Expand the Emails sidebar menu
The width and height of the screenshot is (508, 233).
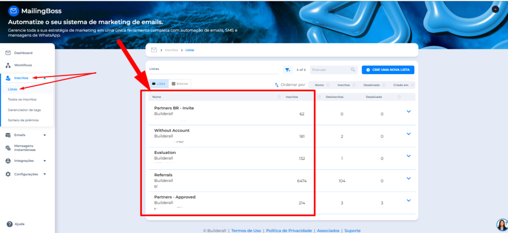[45, 135]
